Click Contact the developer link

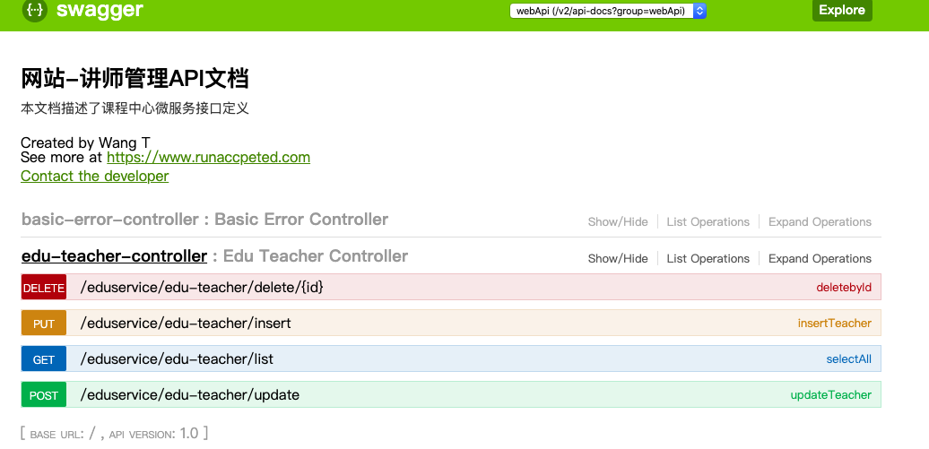pos(94,177)
